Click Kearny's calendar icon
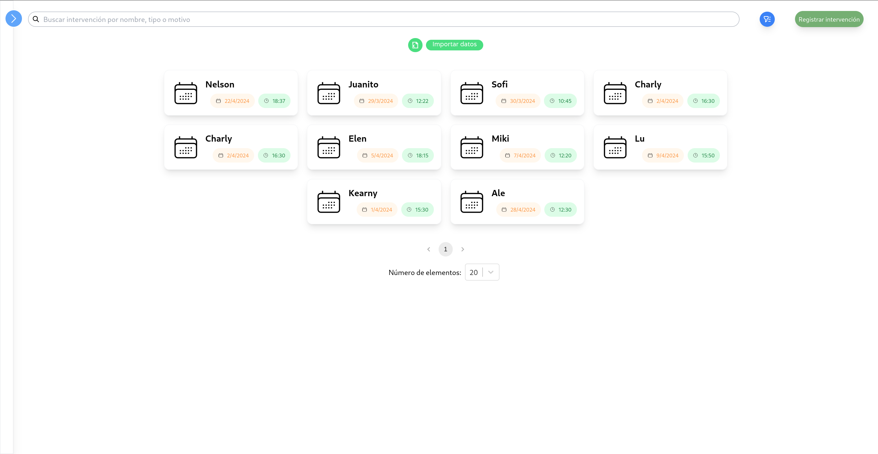 tap(329, 202)
